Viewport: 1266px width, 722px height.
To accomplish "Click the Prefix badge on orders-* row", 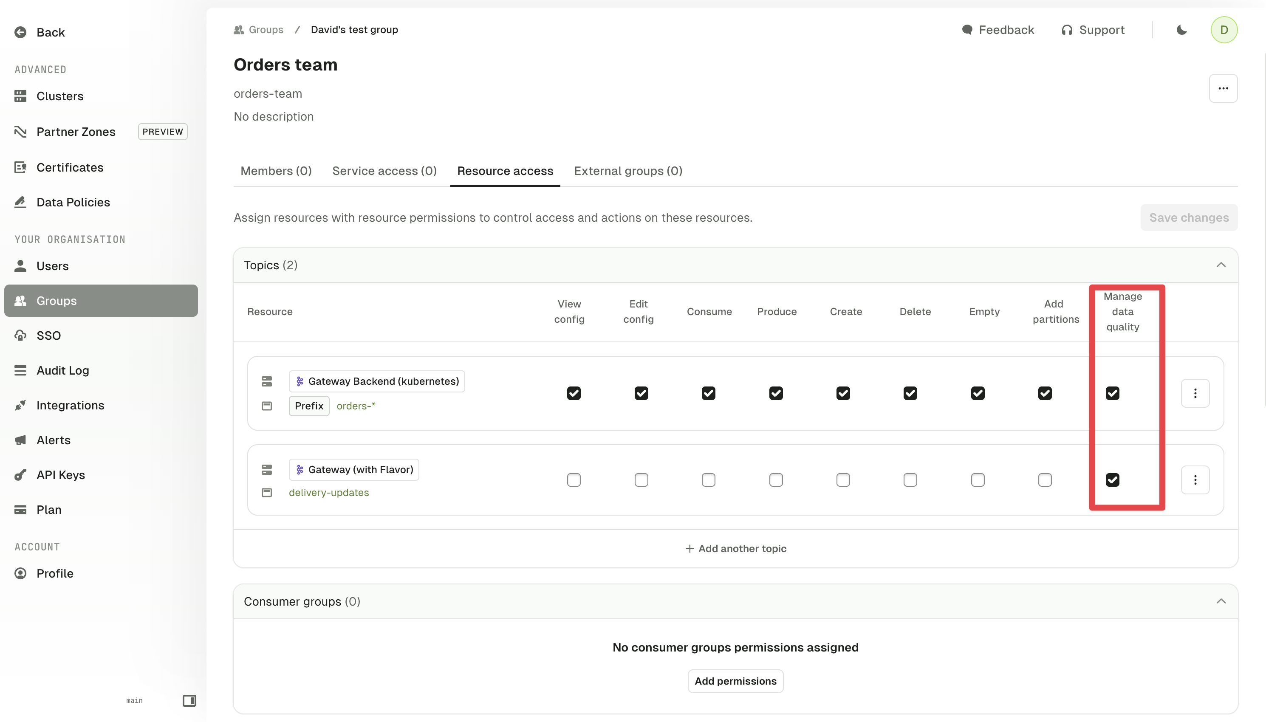I will tap(309, 406).
